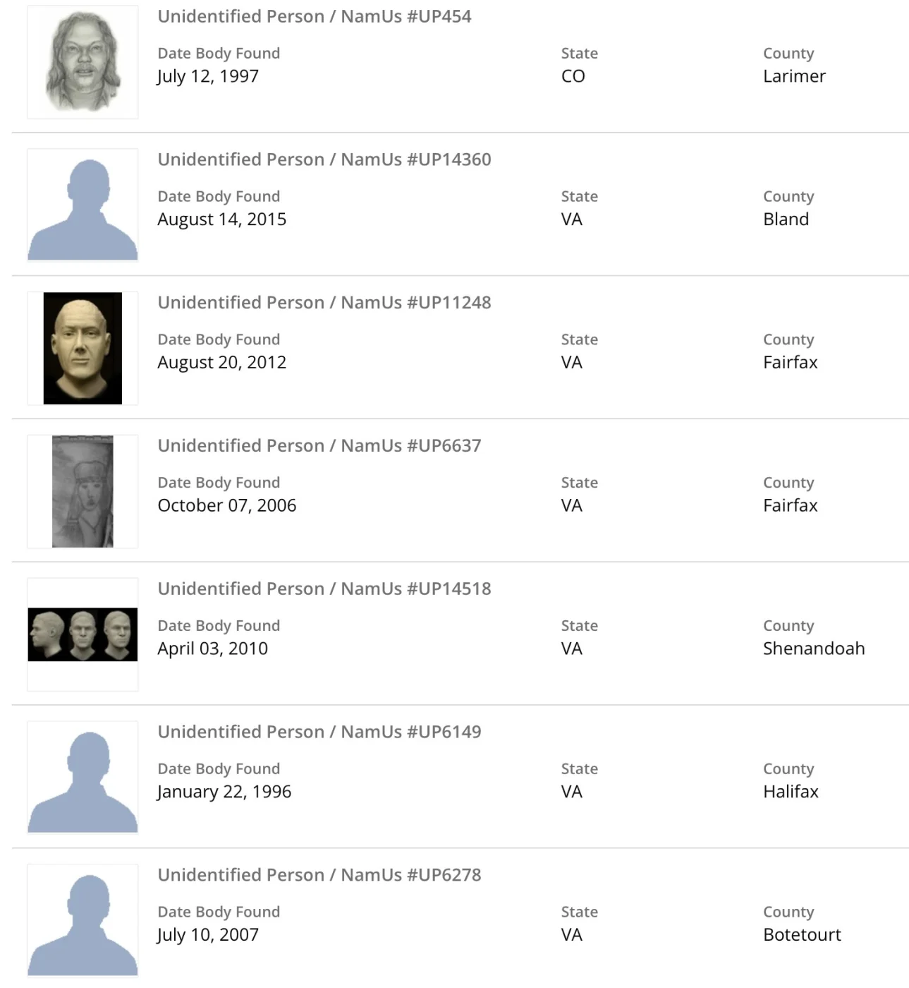The image size is (909, 988).
Task: Select the Shenandoah county text
Action: [x=813, y=649]
